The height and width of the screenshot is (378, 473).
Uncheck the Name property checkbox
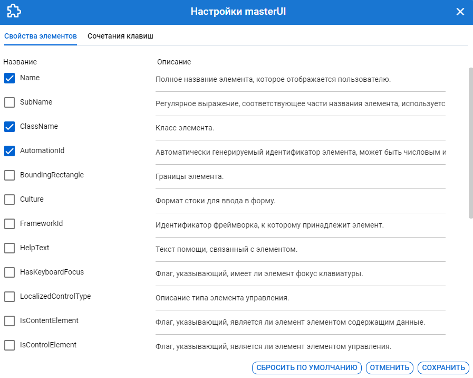pos(9,78)
